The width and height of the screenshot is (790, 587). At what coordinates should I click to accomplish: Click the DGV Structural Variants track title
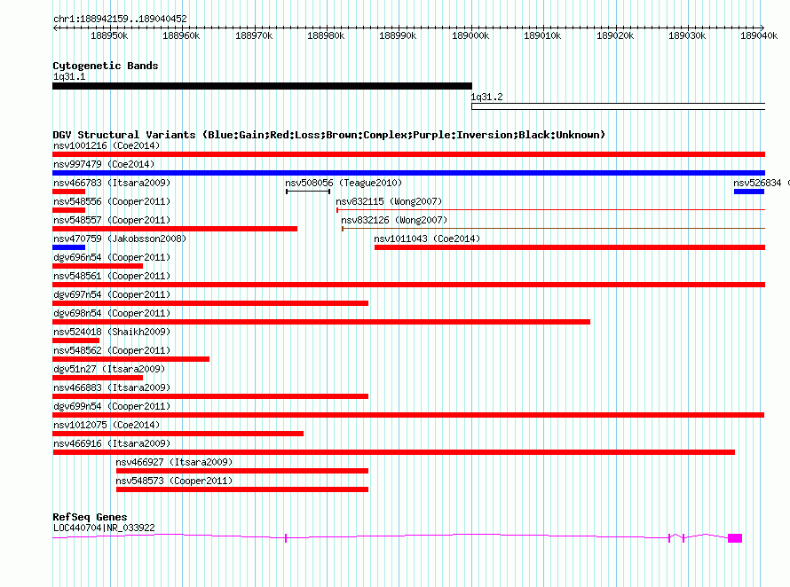click(329, 135)
